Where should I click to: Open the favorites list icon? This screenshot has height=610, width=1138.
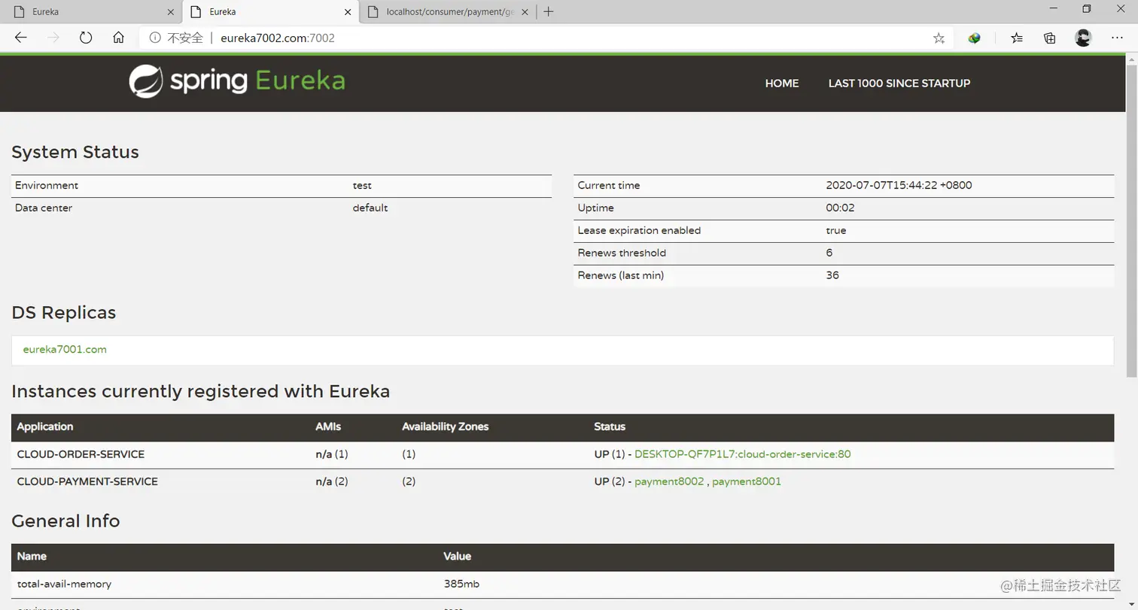1017,38
